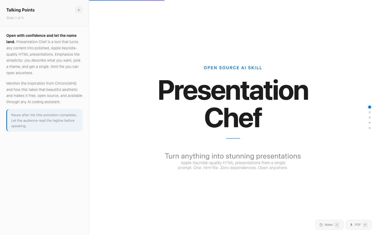Image resolution: width=377 pixels, height=235 pixels.
Task: Jump to slide three via navigation dot
Action: (x=370, y=118)
